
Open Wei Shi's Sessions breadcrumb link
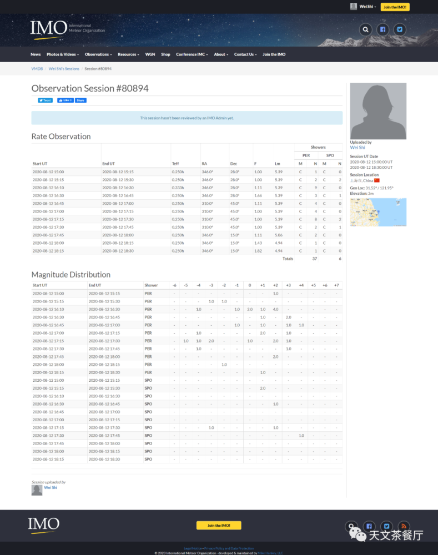[64, 69]
